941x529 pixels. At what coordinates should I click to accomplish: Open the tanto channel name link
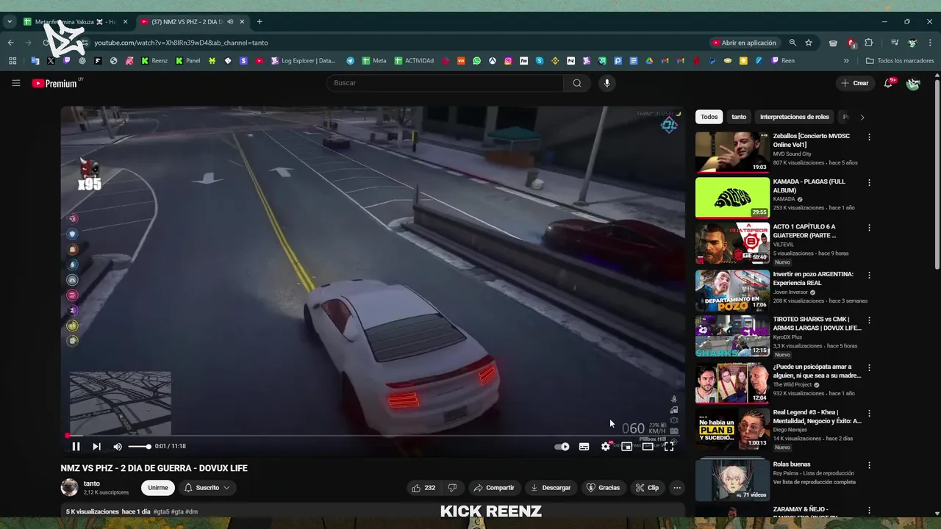pyautogui.click(x=92, y=483)
